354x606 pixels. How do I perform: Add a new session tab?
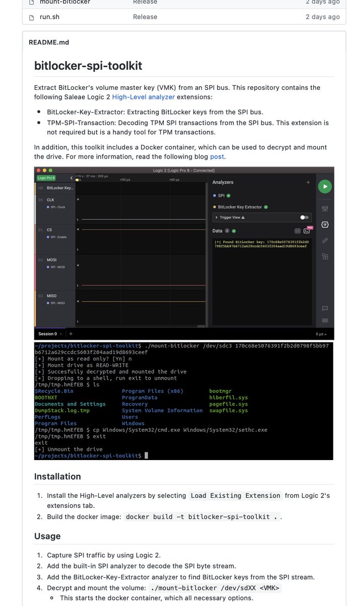[x=71, y=334]
